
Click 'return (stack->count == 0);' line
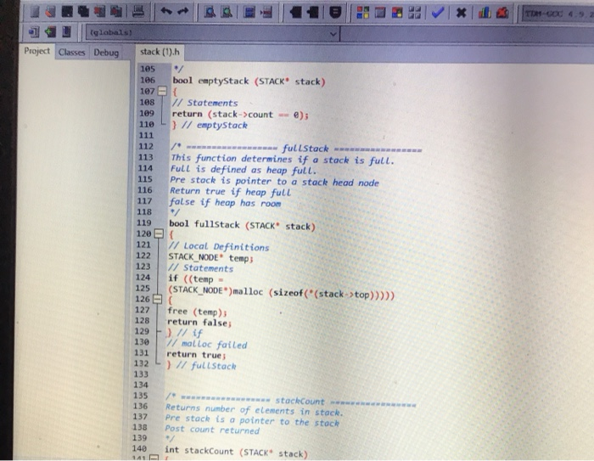(240, 115)
